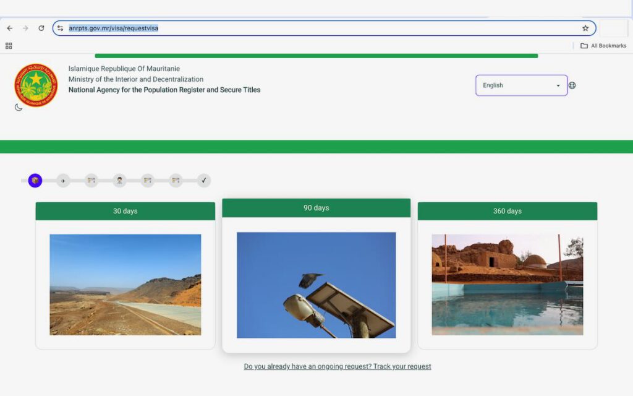The height and width of the screenshot is (396, 633).
Task: Click the browser forward arrow
Action: (x=25, y=28)
